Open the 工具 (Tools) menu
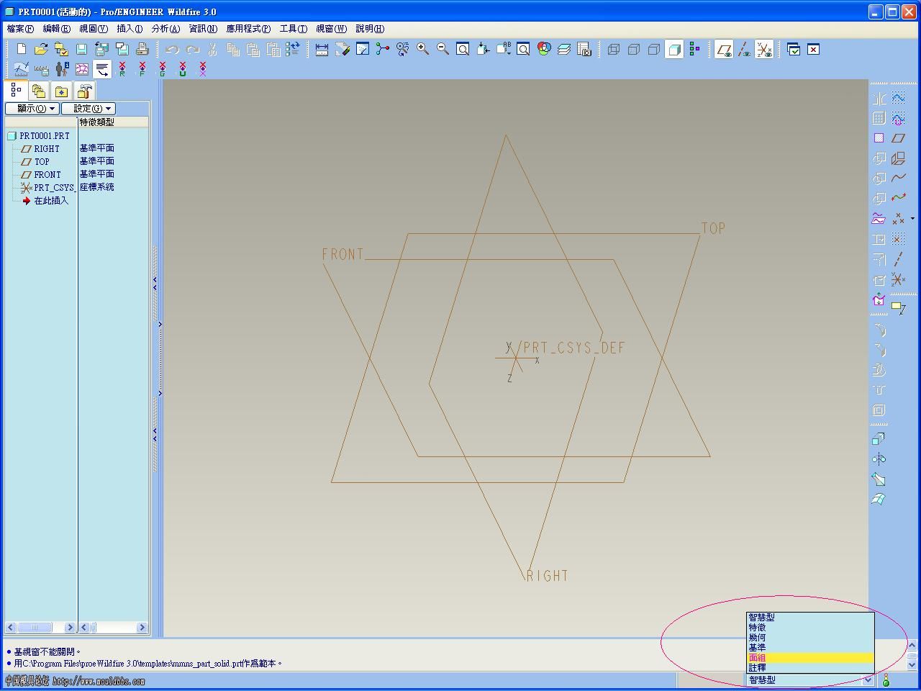The width and height of the screenshot is (921, 691). click(x=293, y=29)
